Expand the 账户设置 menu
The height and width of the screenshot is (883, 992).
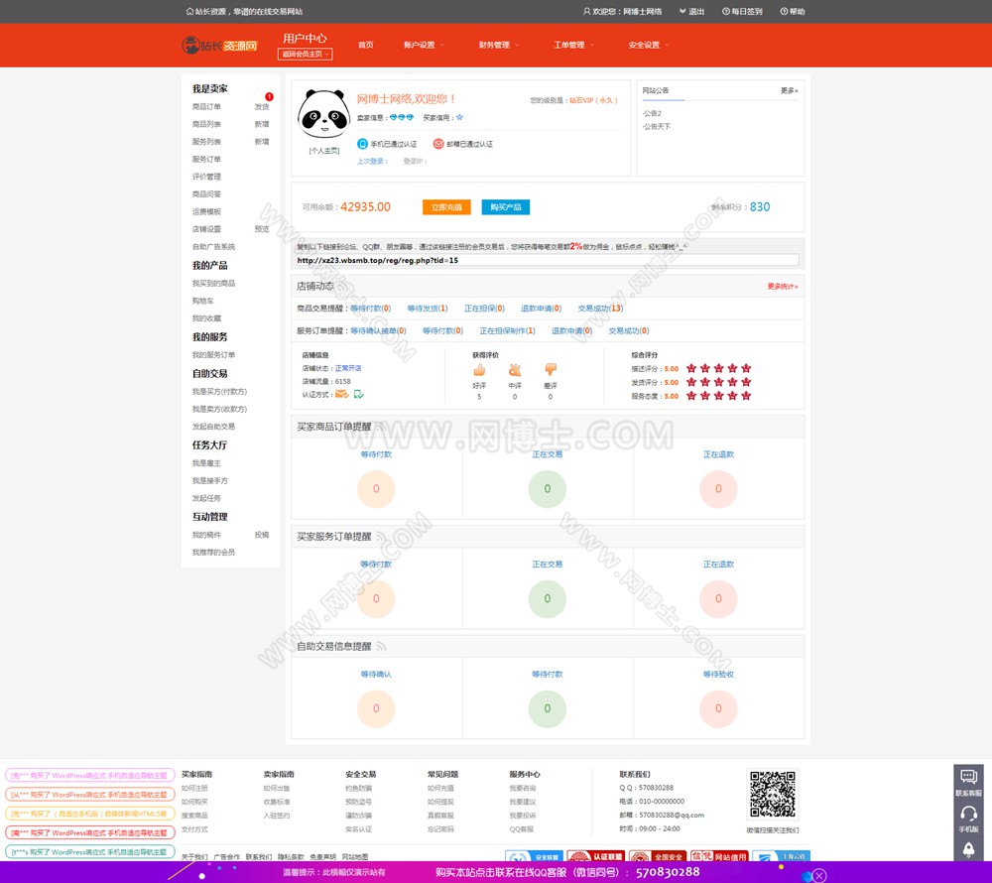point(424,45)
